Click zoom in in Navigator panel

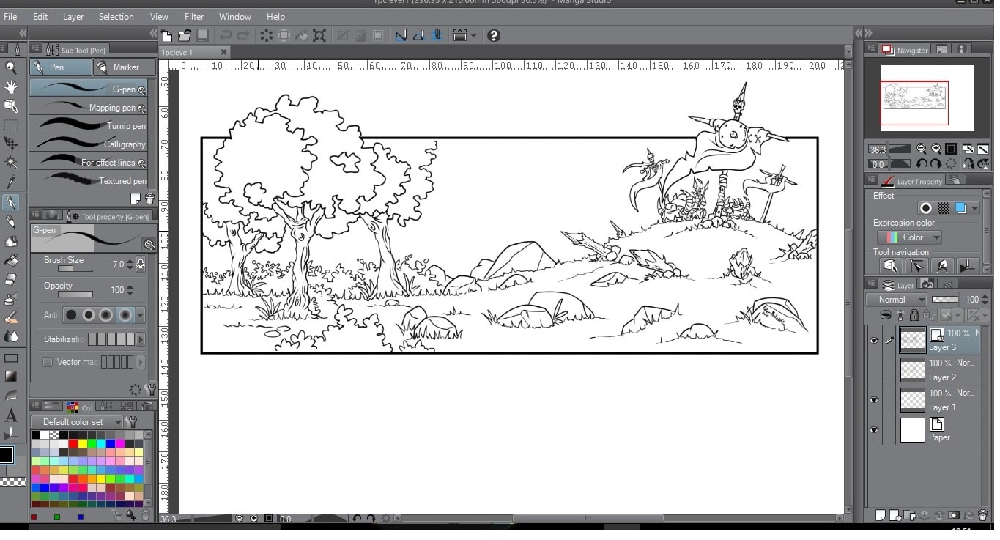[936, 149]
